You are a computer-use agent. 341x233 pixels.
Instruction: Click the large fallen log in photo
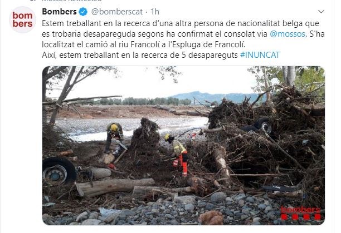(x=115, y=187)
